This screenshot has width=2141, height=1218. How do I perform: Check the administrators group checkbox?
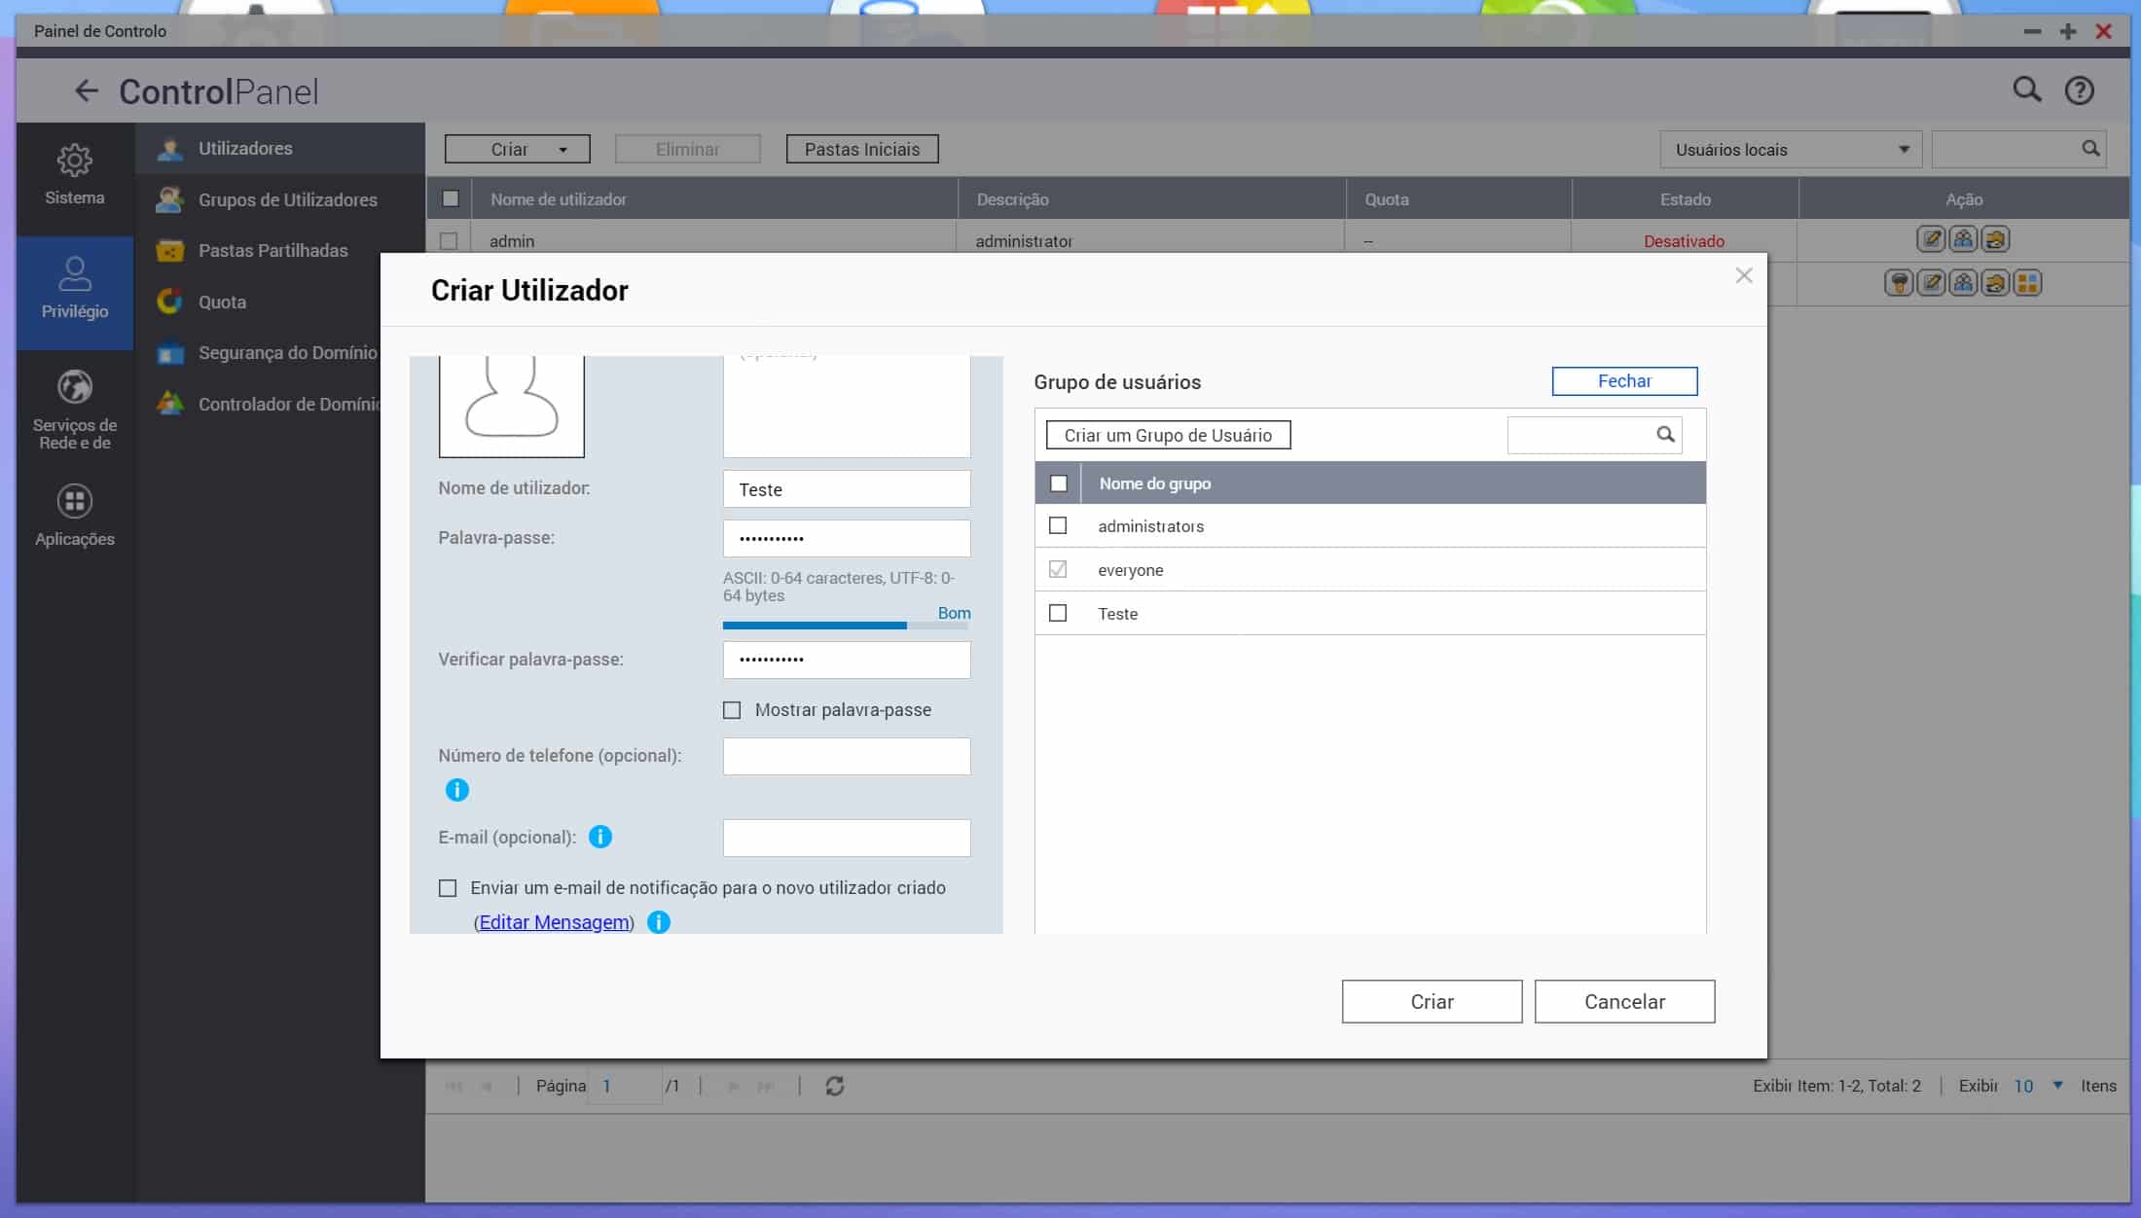coord(1058,526)
